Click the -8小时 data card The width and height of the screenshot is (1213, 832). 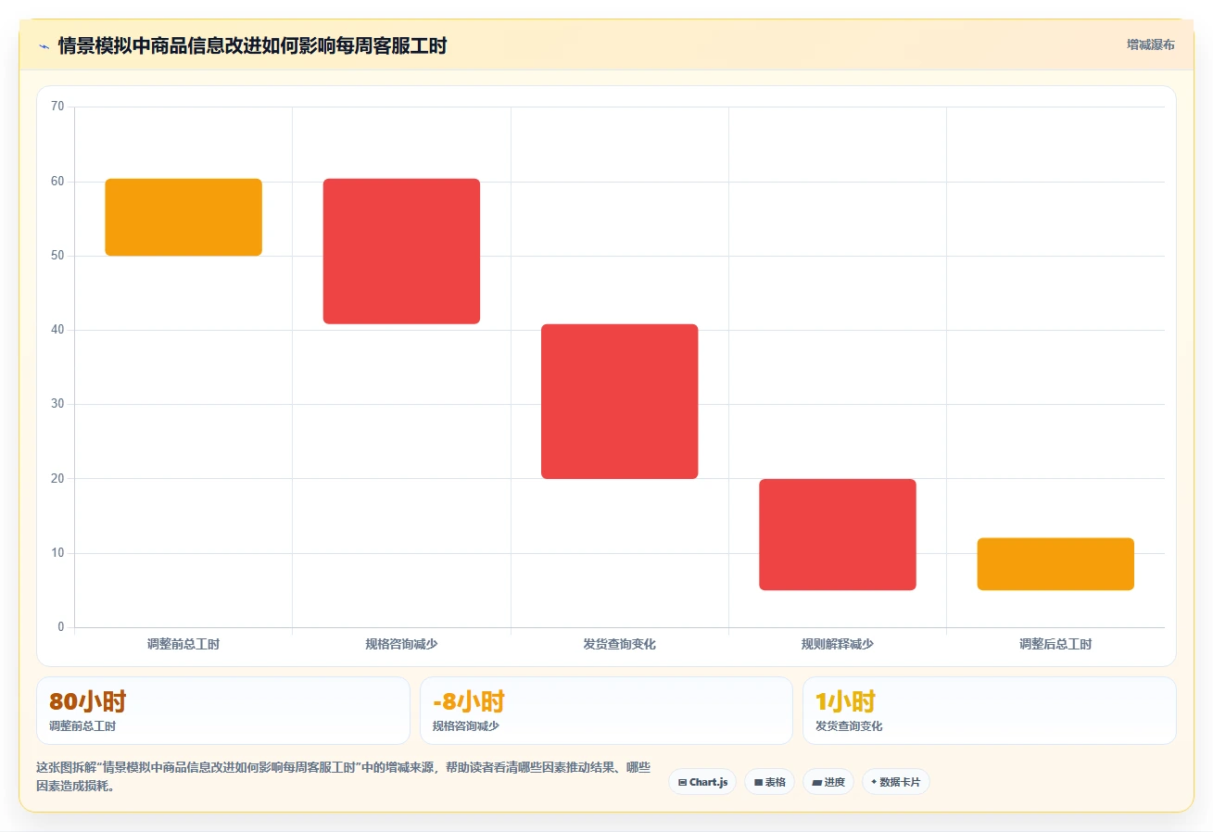coord(606,711)
